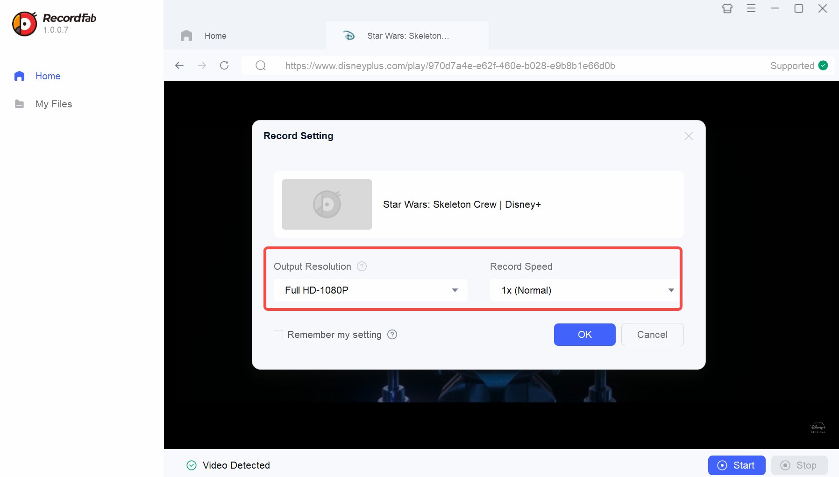Viewport: 839px width, 477px height.
Task: Reload the page with refresh icon
Action: tap(224, 65)
